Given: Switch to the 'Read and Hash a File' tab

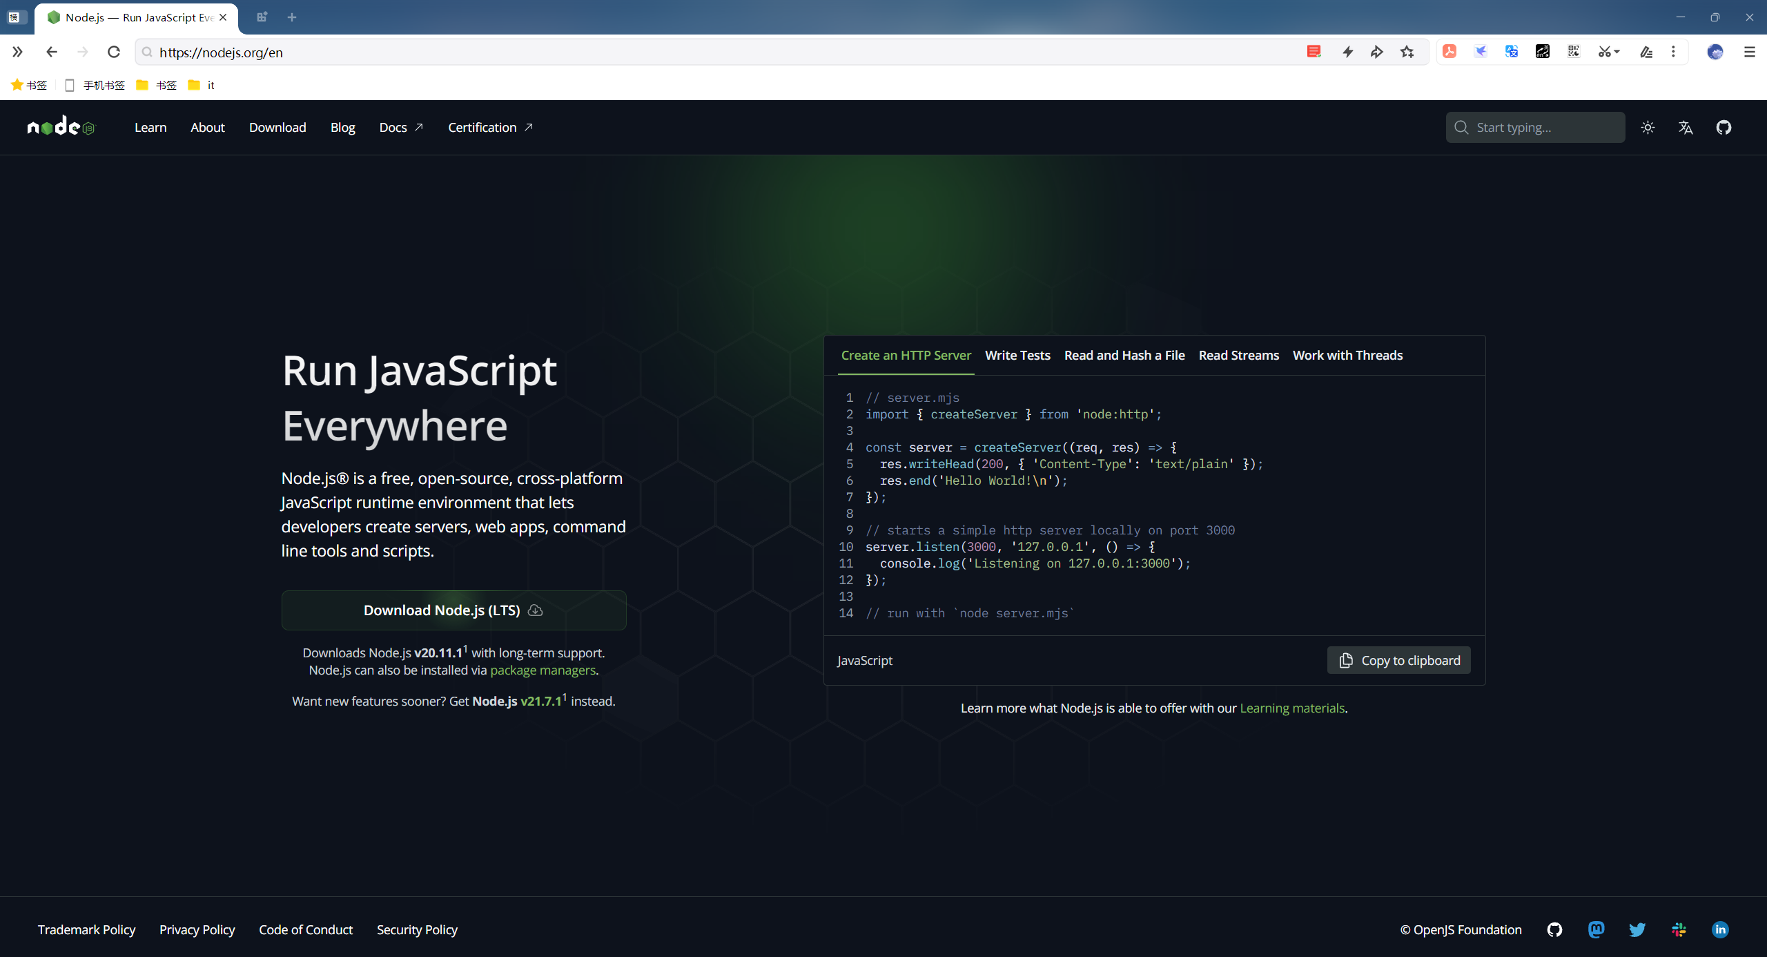Looking at the screenshot, I should point(1124,356).
